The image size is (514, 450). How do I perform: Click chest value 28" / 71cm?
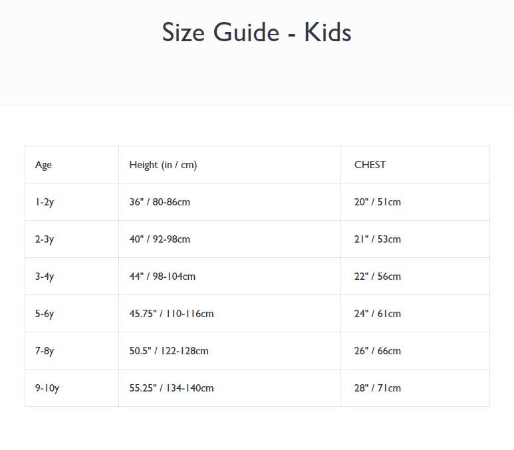(x=377, y=388)
